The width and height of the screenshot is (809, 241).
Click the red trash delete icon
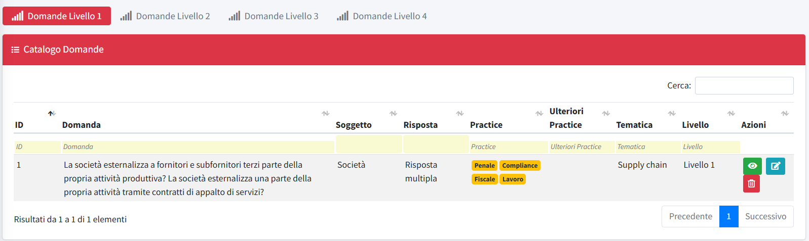tap(751, 183)
